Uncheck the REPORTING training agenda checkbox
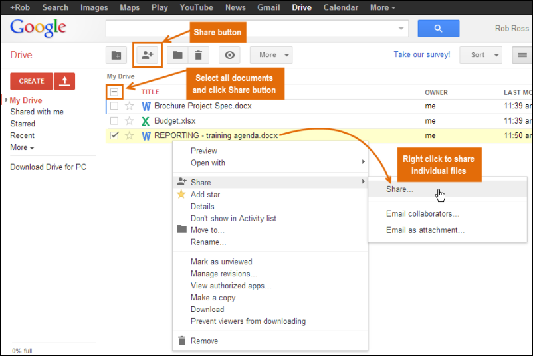 (x=114, y=135)
